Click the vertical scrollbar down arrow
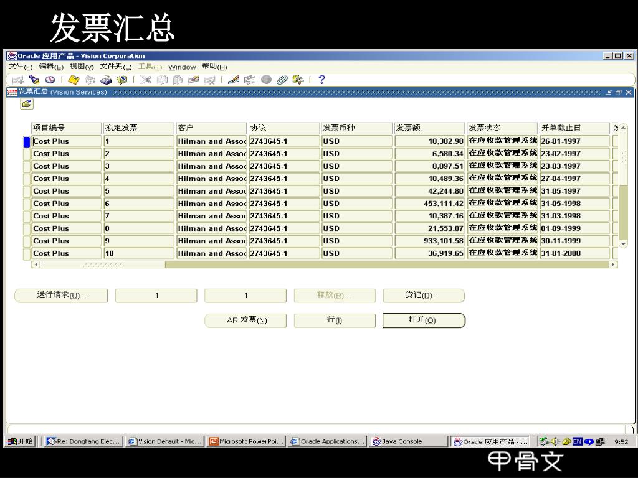The image size is (638, 478). coord(623,244)
